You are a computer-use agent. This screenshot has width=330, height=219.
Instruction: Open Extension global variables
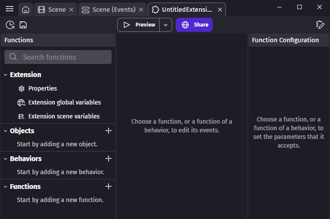(x=64, y=102)
